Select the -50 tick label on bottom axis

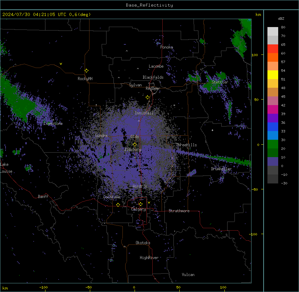pyautogui.click(x=88, y=287)
